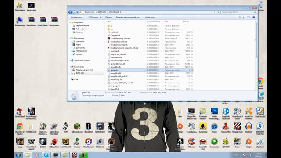The width and height of the screenshot is (281, 158).
Task: Go back with the Explorer back arrow
Action: [x=70, y=12]
